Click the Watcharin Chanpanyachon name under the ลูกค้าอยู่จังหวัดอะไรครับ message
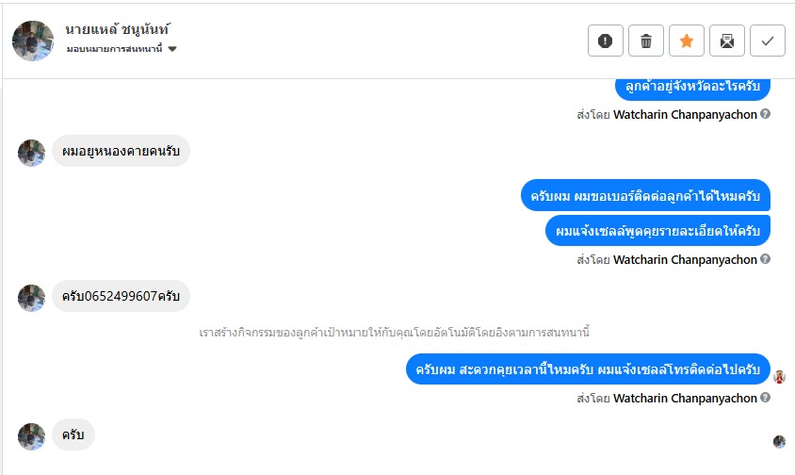795x475 pixels. click(x=685, y=114)
